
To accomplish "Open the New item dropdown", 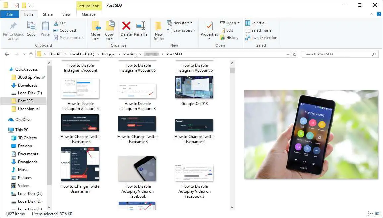I will click(x=181, y=23).
